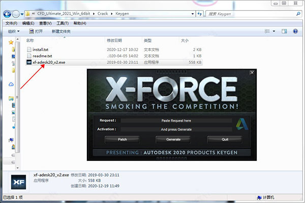305x203 pixels.
Task: Click the Request input field
Action: click(175, 121)
